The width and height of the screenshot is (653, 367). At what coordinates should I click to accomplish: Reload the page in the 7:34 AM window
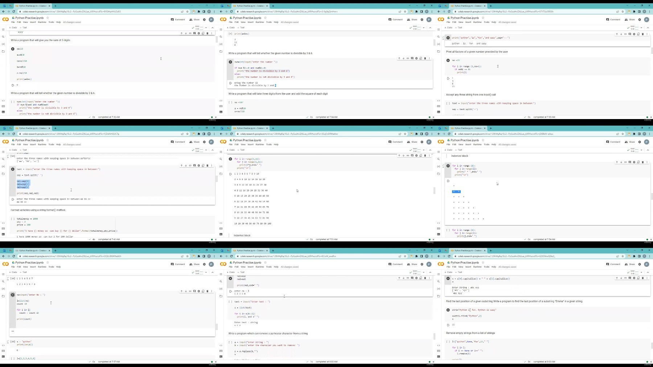coord(231,11)
